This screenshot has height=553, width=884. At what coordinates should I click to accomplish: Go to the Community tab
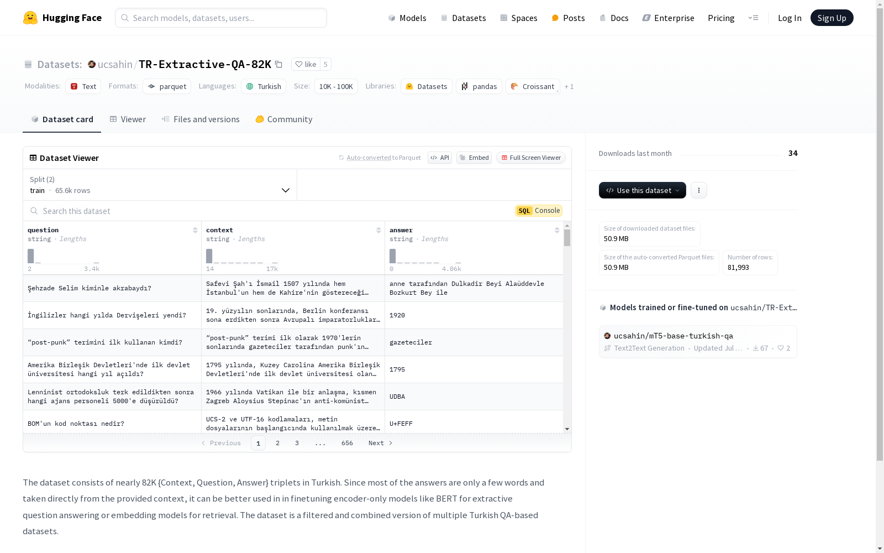point(284,119)
